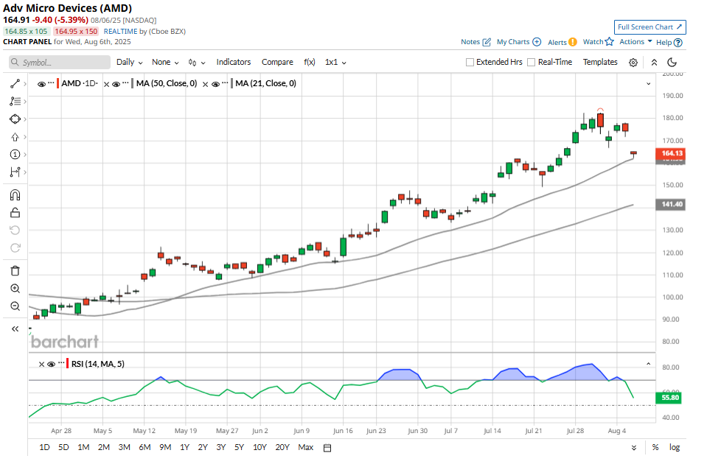Add AMD to Watch list star

[x=610, y=41]
